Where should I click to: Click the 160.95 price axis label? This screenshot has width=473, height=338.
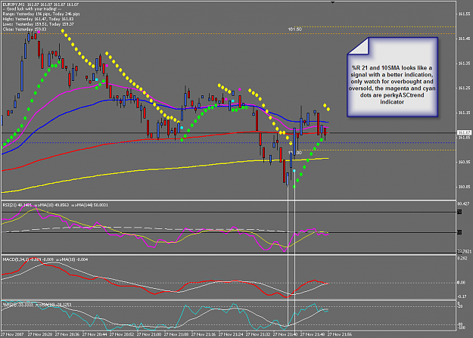(464, 163)
